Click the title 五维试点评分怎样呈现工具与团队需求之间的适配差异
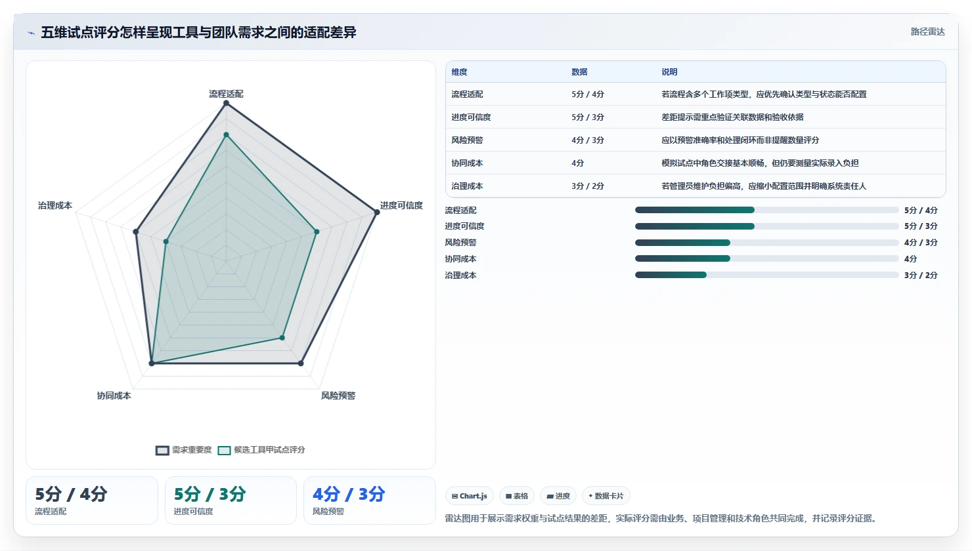The image size is (972, 551). (198, 32)
